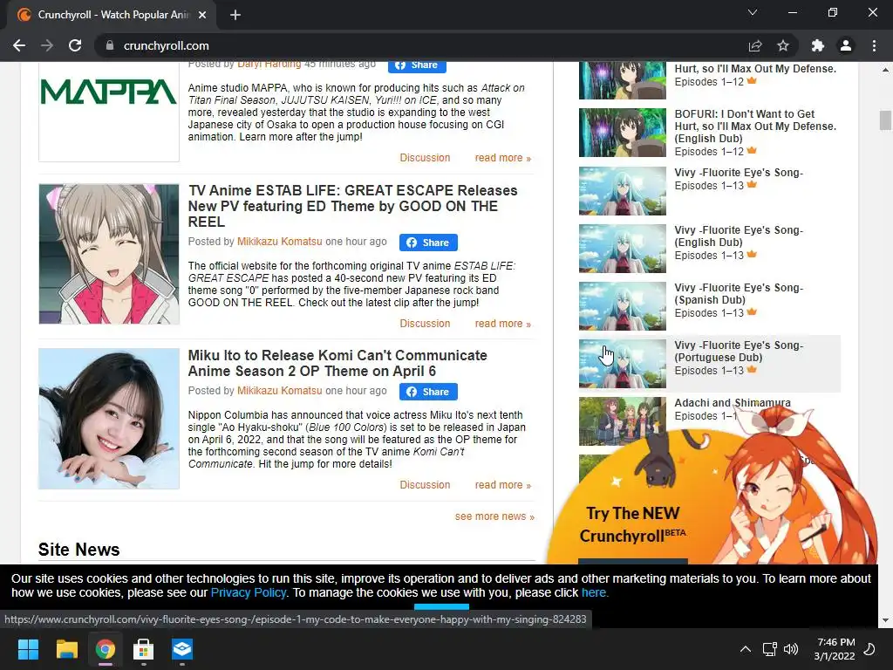Open Discussion for the MAPPA article

[x=425, y=158]
